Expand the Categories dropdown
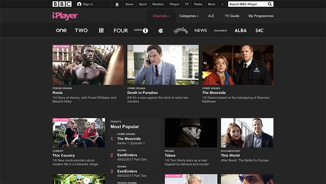 coord(189,16)
